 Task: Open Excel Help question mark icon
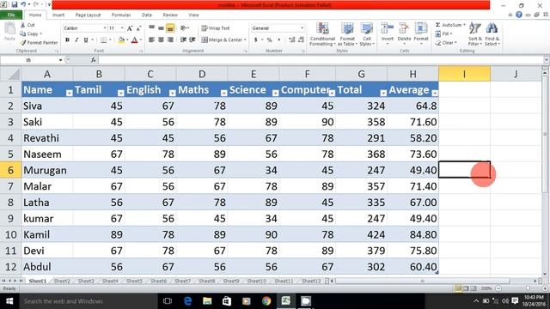coord(519,15)
